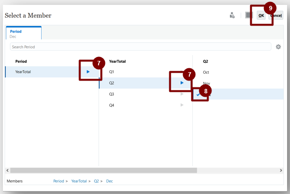Select Q1 in YearTotal column
The image size is (290, 194).
pyautogui.click(x=111, y=72)
